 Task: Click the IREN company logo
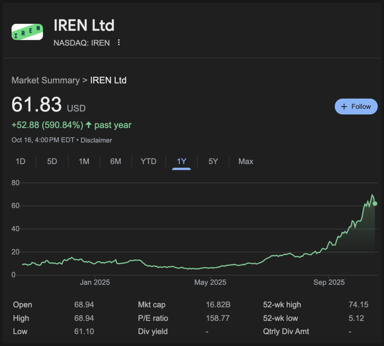coord(27,32)
